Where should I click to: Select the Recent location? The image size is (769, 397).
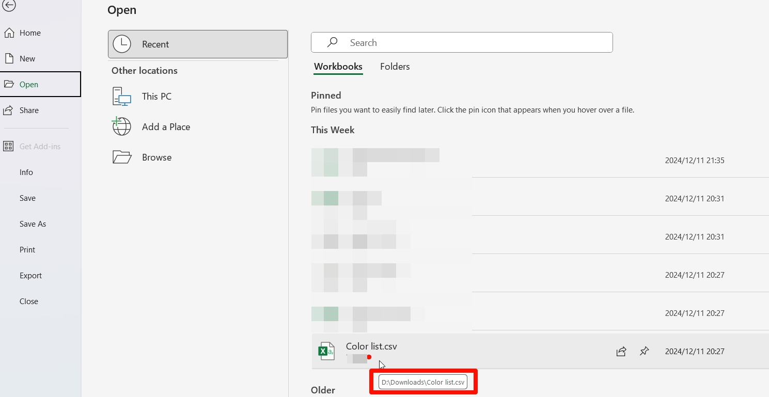[x=198, y=44]
